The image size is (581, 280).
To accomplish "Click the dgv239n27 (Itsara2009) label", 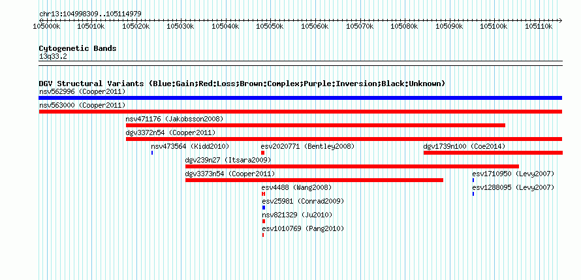I will click(228, 160).
